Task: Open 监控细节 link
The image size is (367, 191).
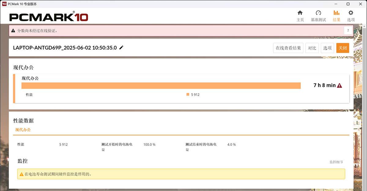Action: click(x=336, y=162)
